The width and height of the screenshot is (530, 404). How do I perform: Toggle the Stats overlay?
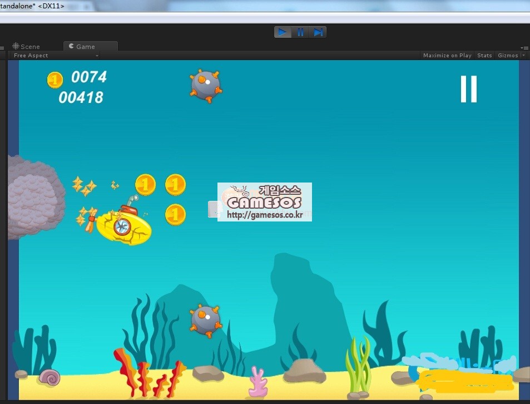click(484, 56)
